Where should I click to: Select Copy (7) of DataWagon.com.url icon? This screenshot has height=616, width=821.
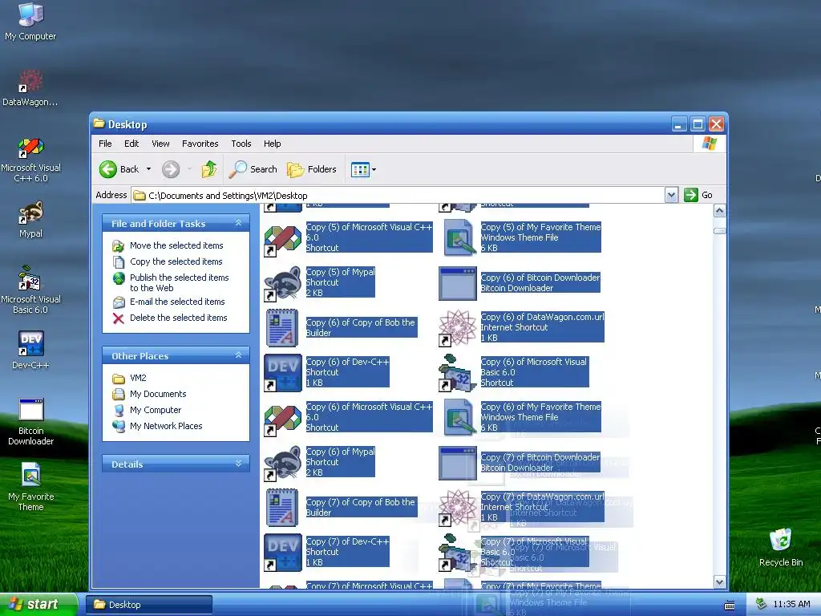(x=458, y=508)
